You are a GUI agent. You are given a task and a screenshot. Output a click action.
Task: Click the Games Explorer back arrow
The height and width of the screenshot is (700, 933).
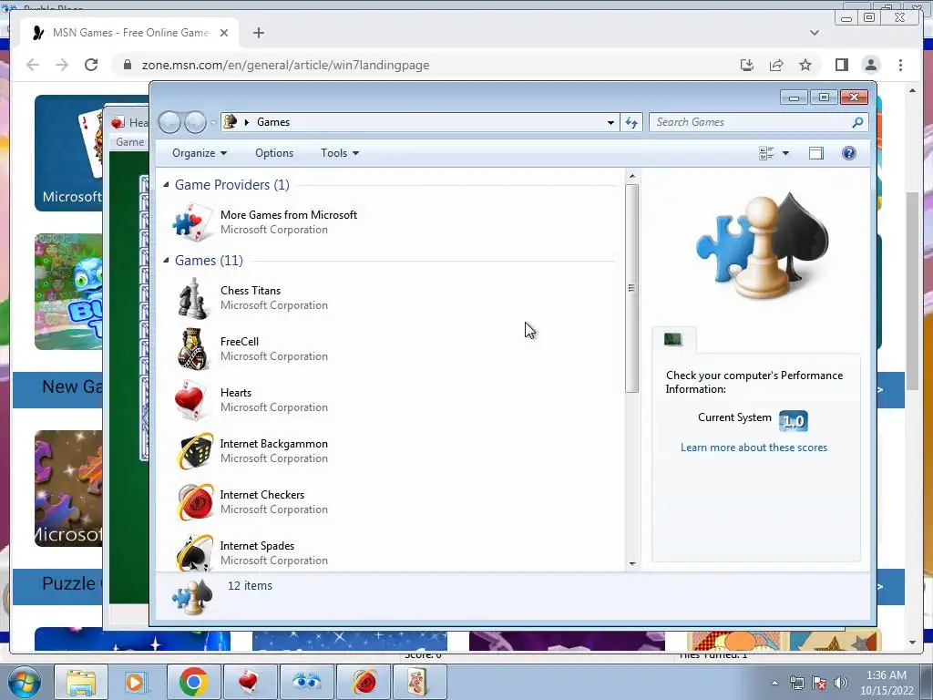coord(170,123)
